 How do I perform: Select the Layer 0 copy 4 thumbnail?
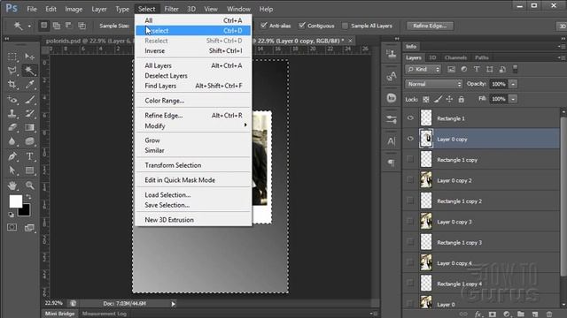point(426,262)
